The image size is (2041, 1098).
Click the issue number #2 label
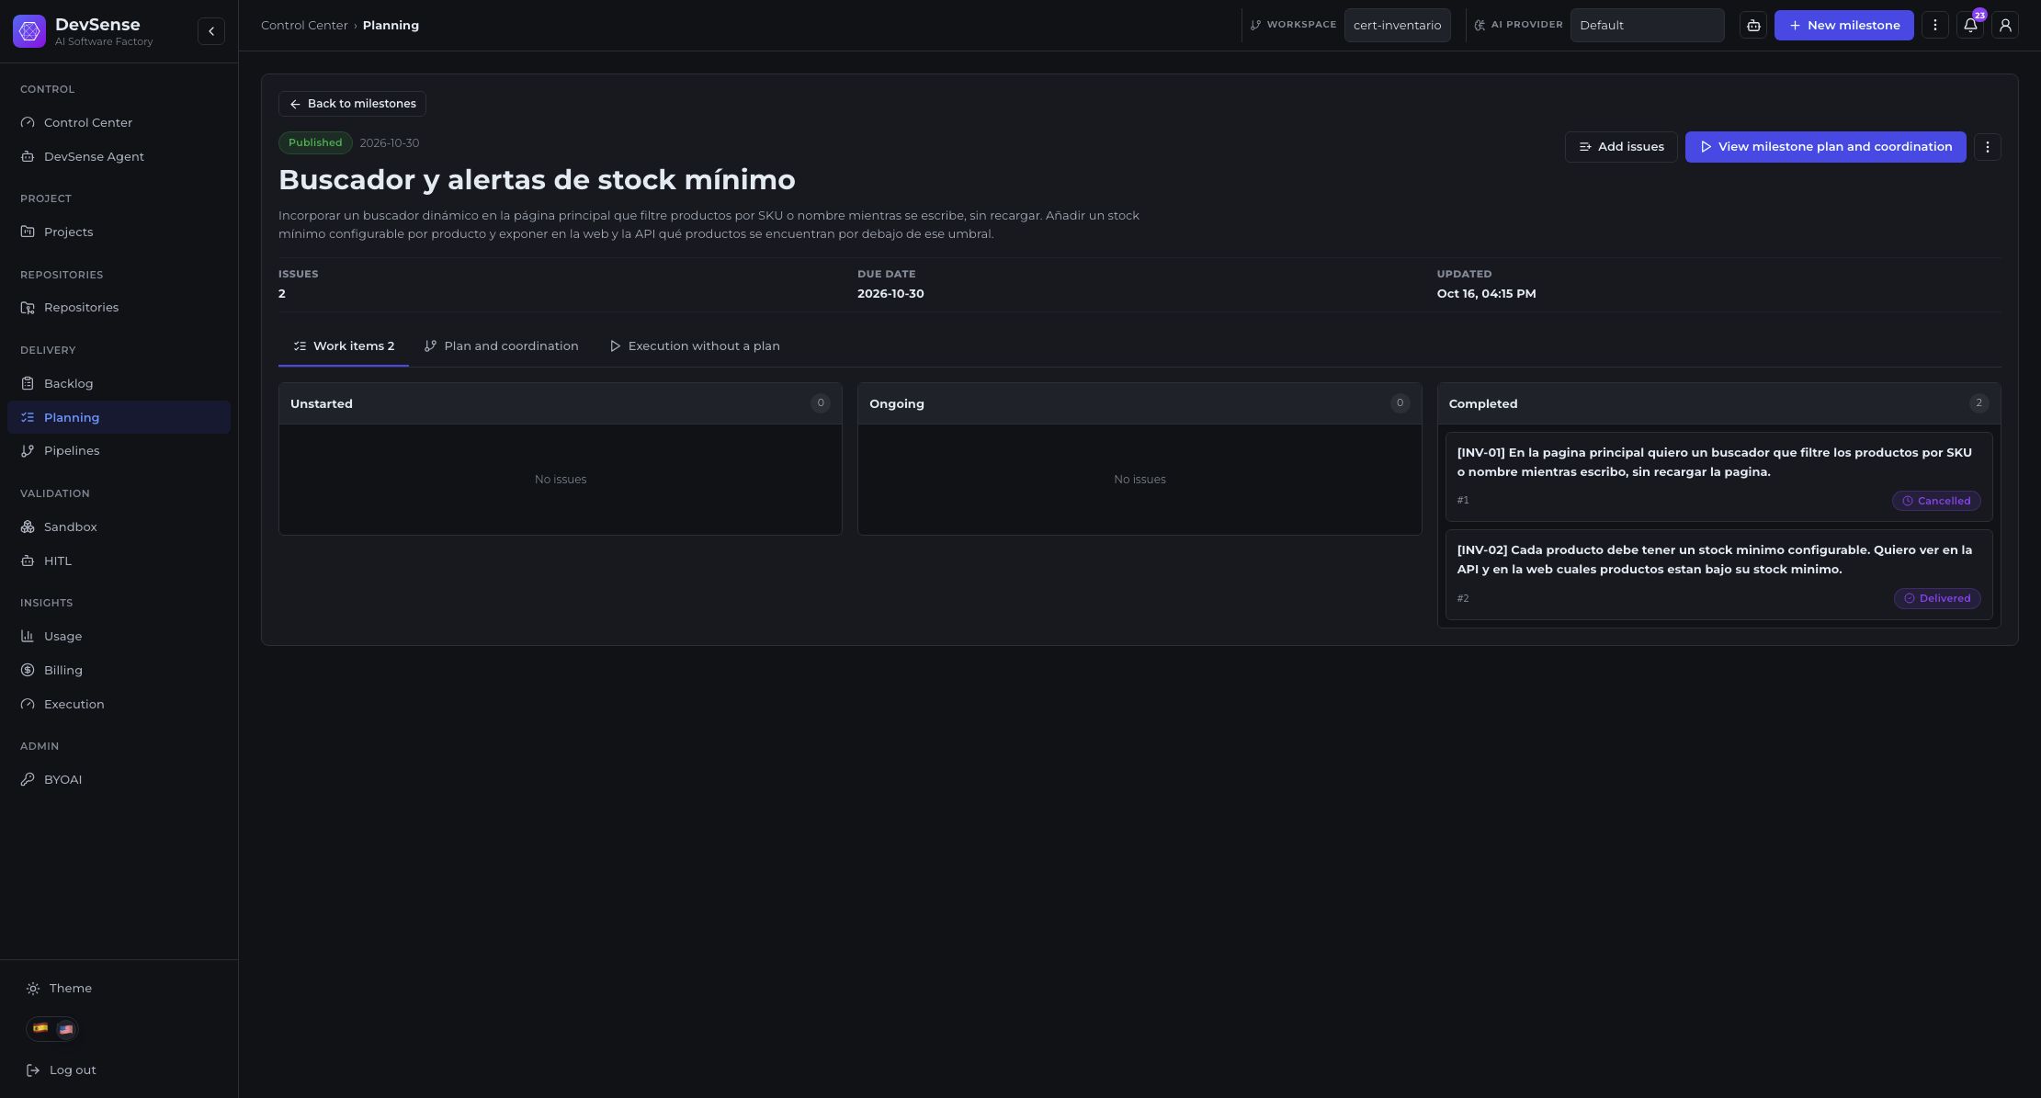[1463, 599]
